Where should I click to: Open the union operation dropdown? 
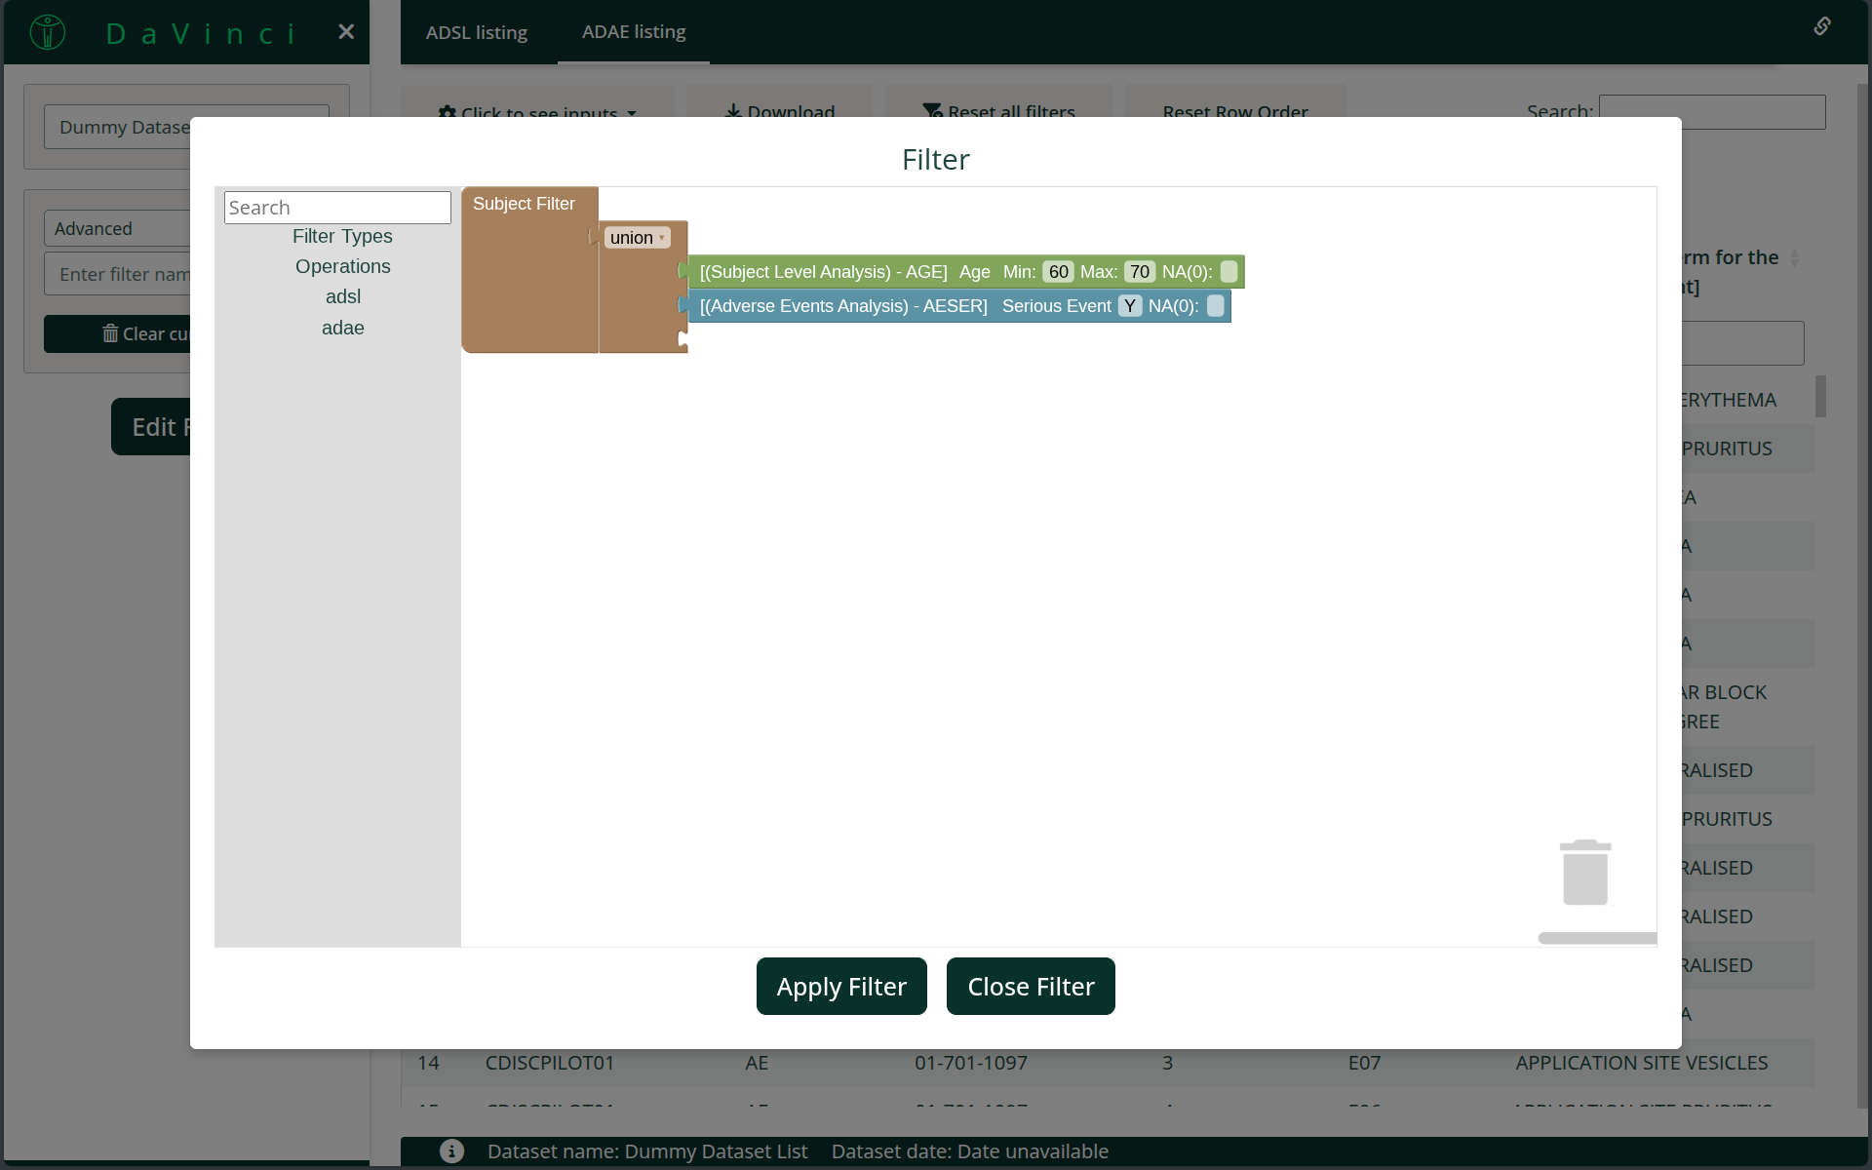638,238
